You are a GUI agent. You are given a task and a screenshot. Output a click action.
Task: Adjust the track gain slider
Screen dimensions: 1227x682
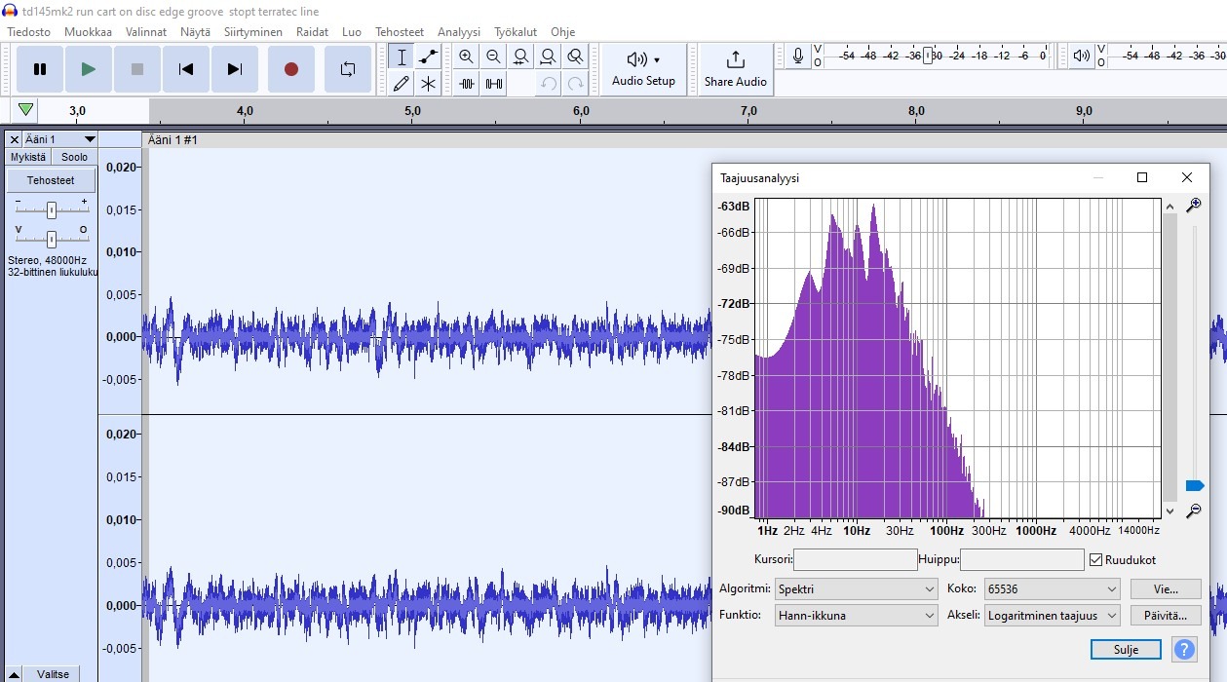click(x=52, y=209)
